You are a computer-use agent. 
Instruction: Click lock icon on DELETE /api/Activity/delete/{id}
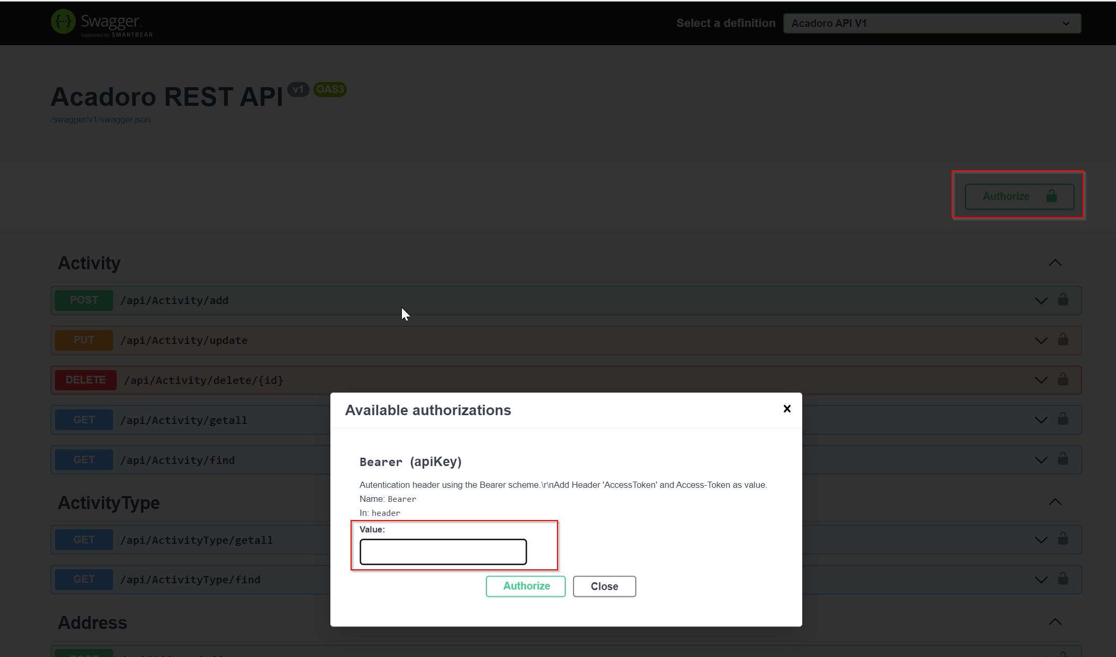click(1063, 379)
